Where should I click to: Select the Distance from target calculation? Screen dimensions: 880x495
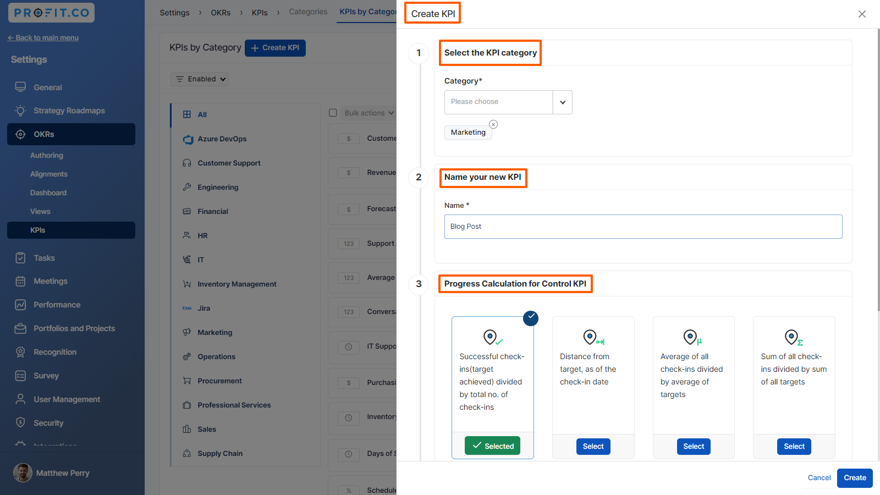coord(593,446)
